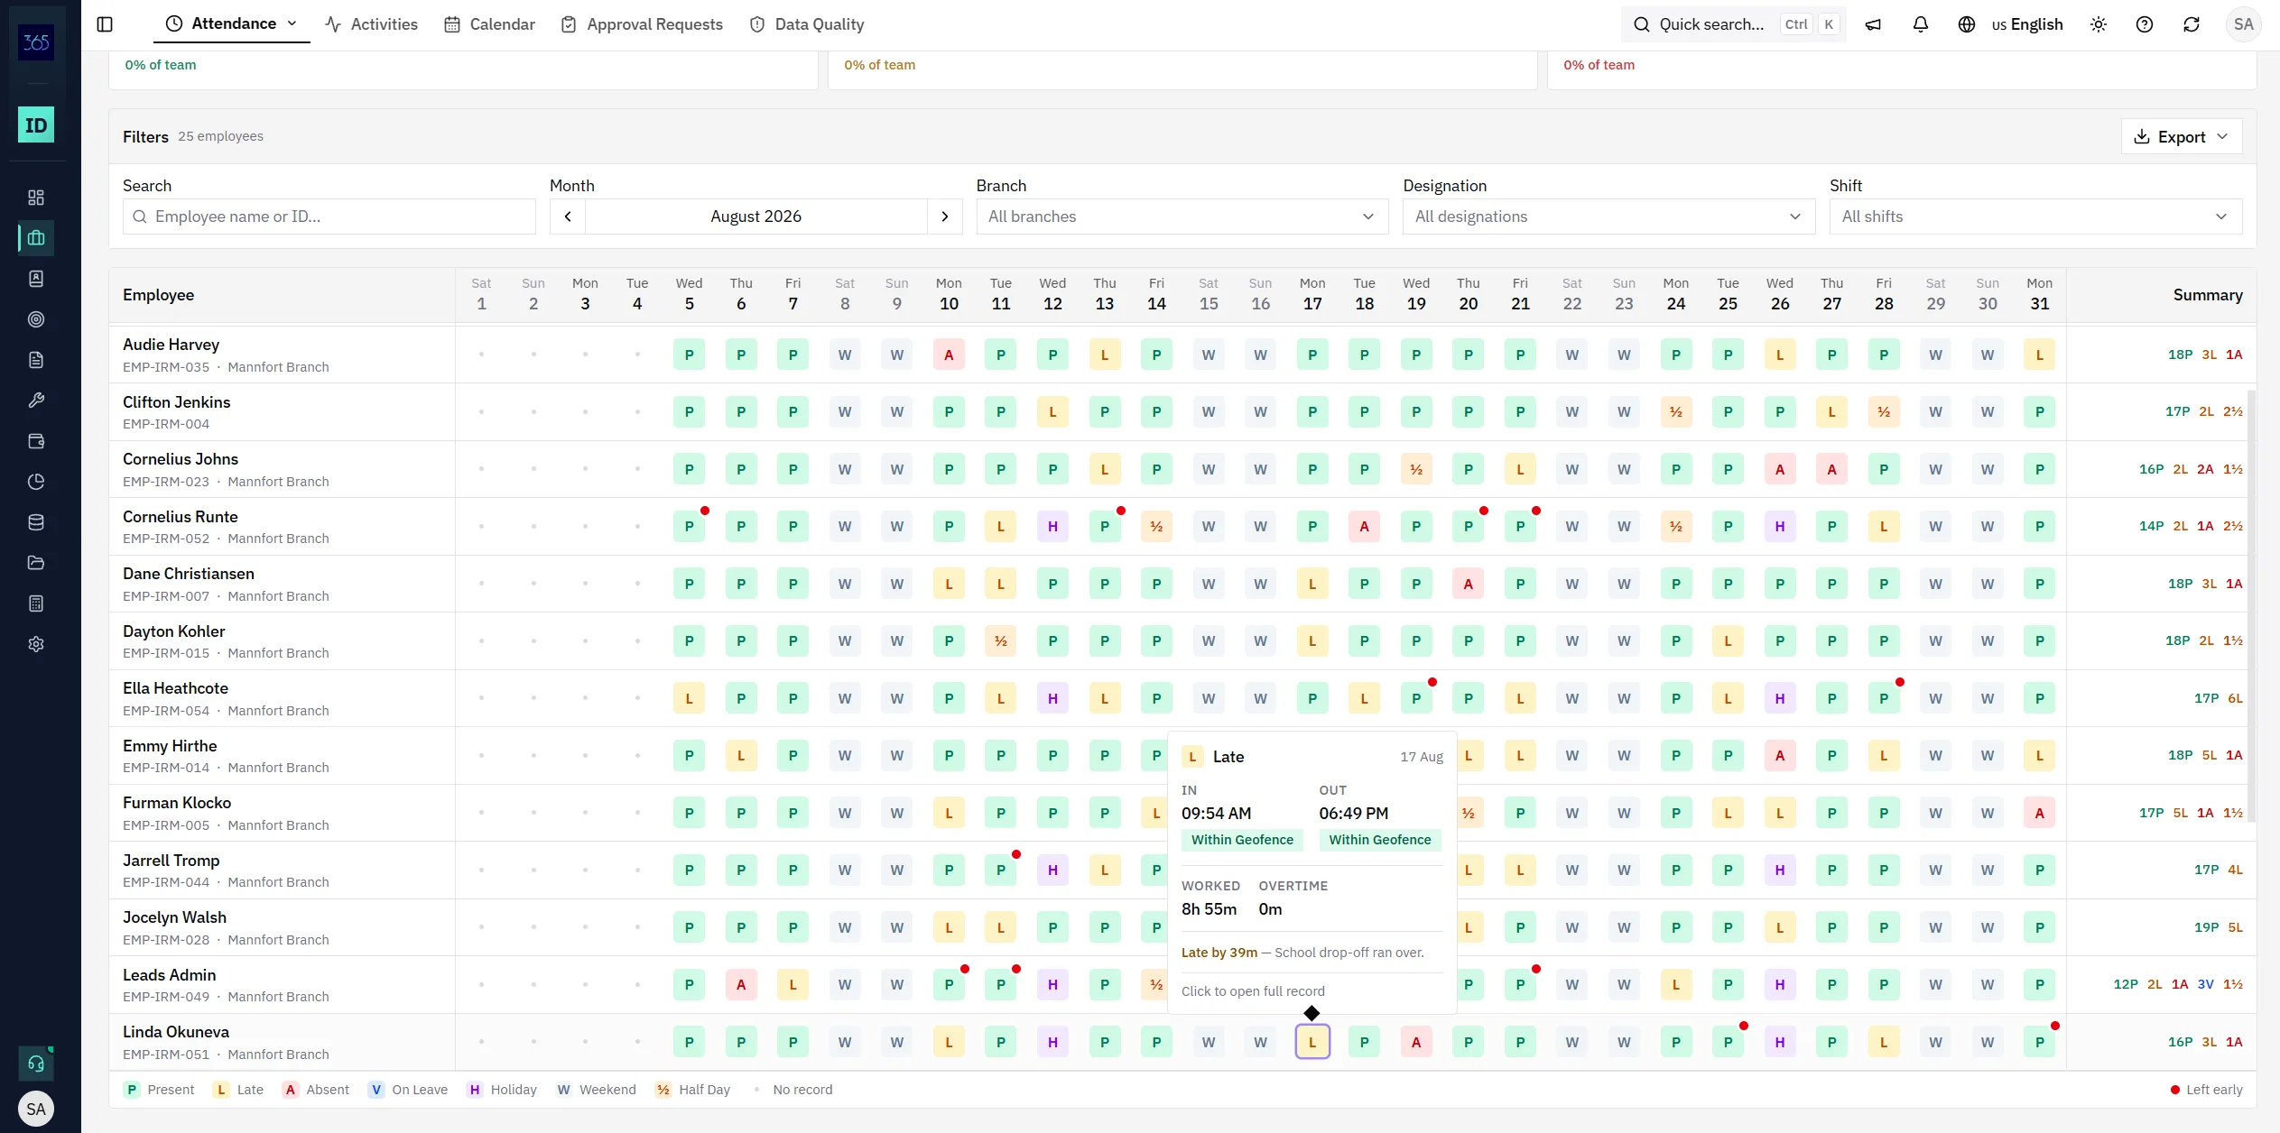Open the SA user avatar in header
The width and height of the screenshot is (2280, 1133).
[x=2244, y=24]
